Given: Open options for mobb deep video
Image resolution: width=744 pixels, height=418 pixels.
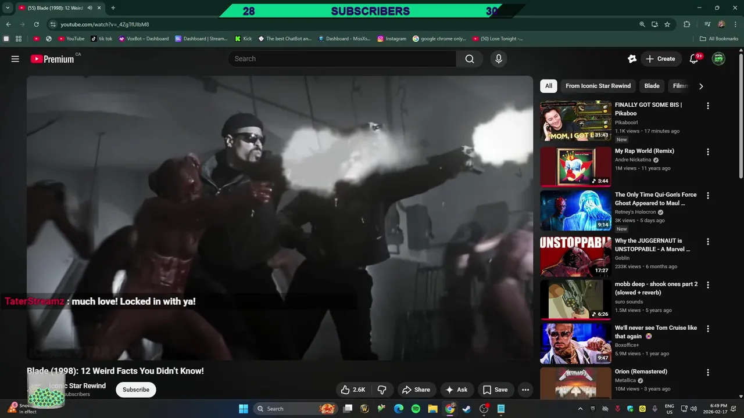Looking at the screenshot, I should point(708,285).
